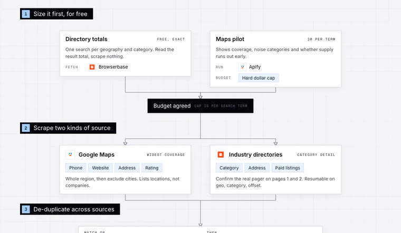Click the 'Size it first, for free' step header
401x233 pixels.
[56, 14]
